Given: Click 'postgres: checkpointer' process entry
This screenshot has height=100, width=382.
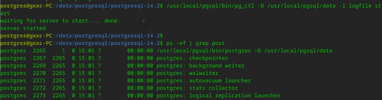Looking at the screenshot, I should (192, 58).
